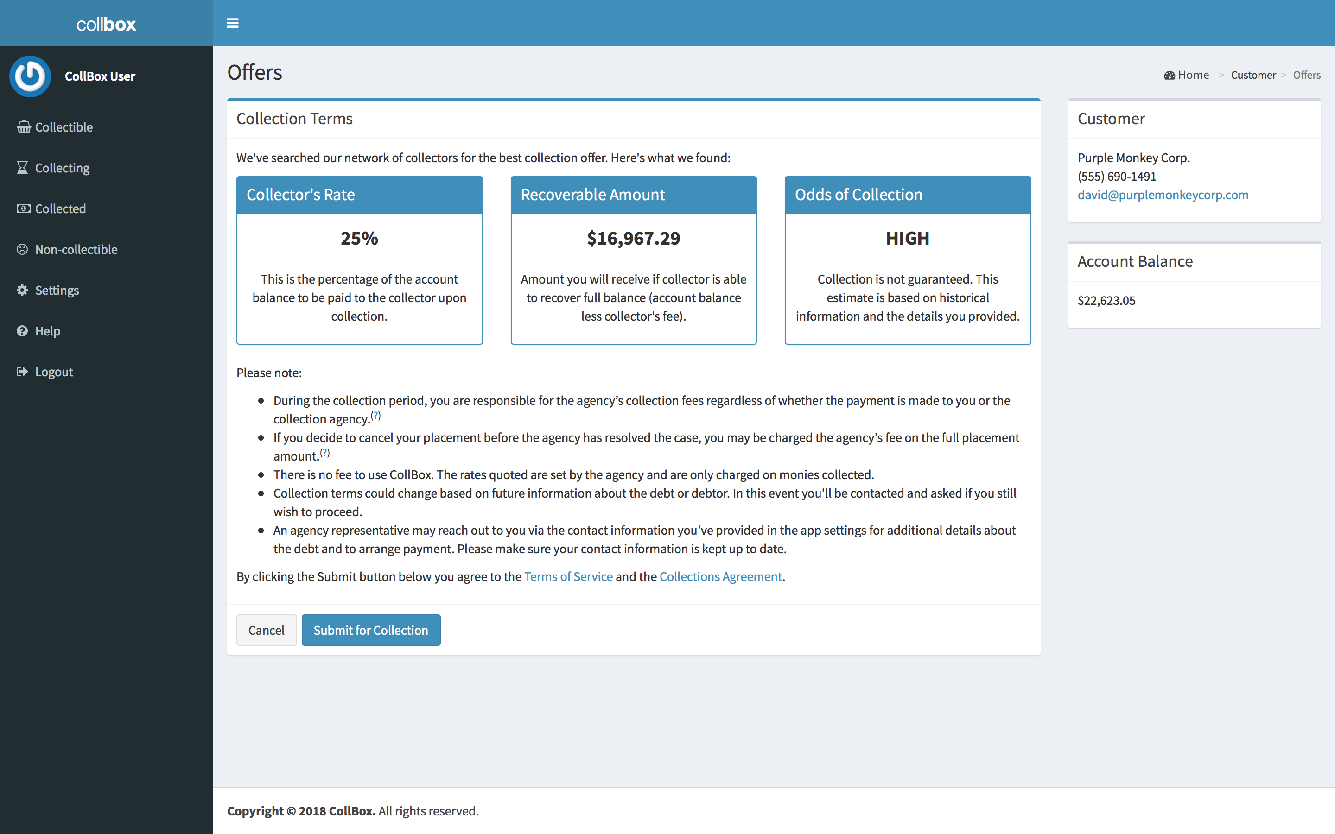Go to Customer in the breadcrumb
The height and width of the screenshot is (834, 1335).
1253,75
